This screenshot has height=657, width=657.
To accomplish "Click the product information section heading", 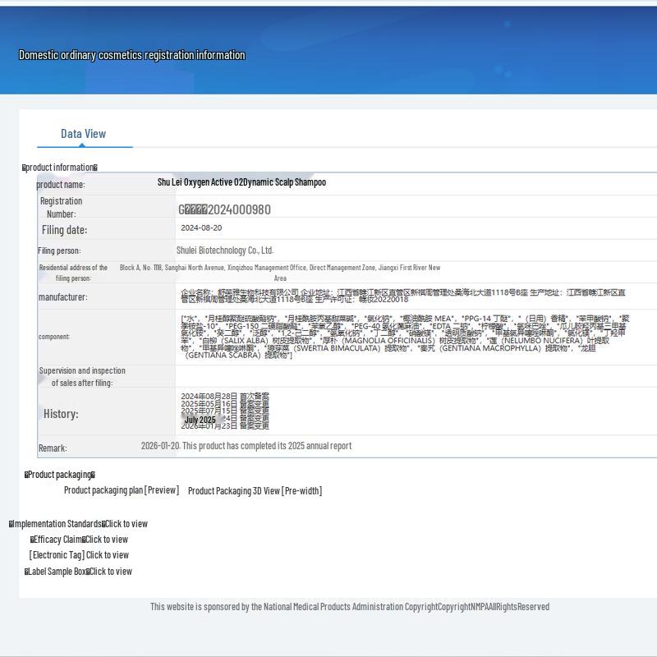I will [x=60, y=168].
